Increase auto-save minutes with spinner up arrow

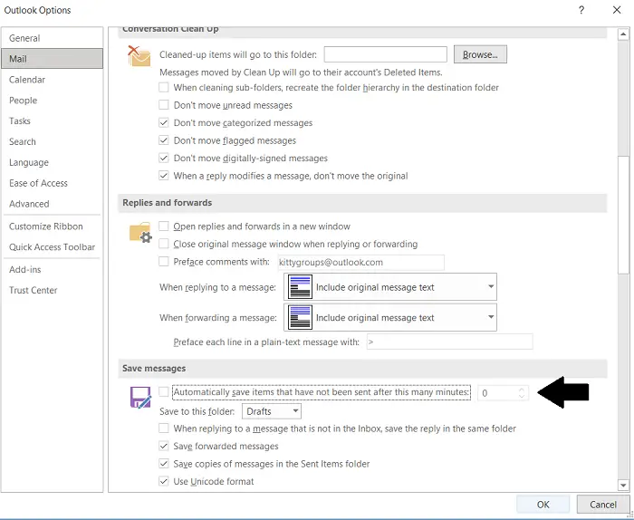pyautogui.click(x=522, y=390)
